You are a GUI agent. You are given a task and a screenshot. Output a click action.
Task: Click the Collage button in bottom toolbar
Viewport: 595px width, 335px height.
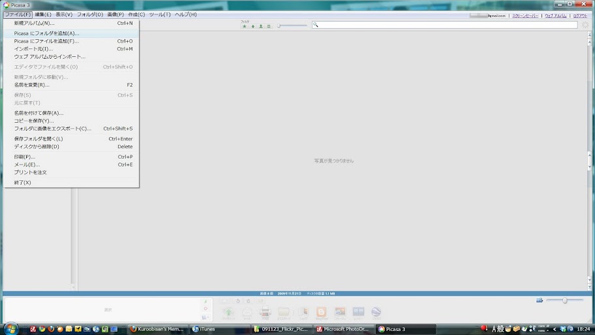pos(340,313)
